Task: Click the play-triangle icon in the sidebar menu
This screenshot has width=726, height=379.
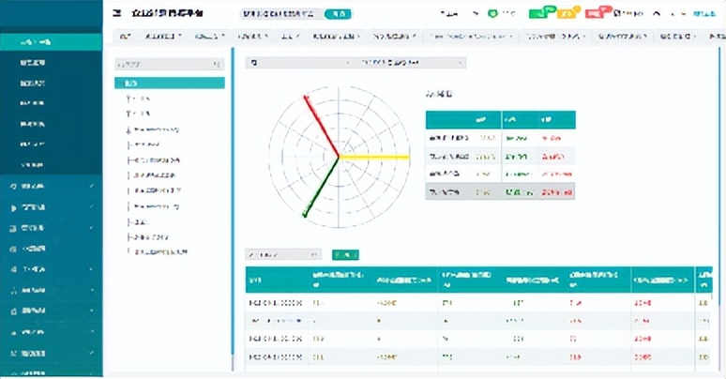Action: (13, 208)
